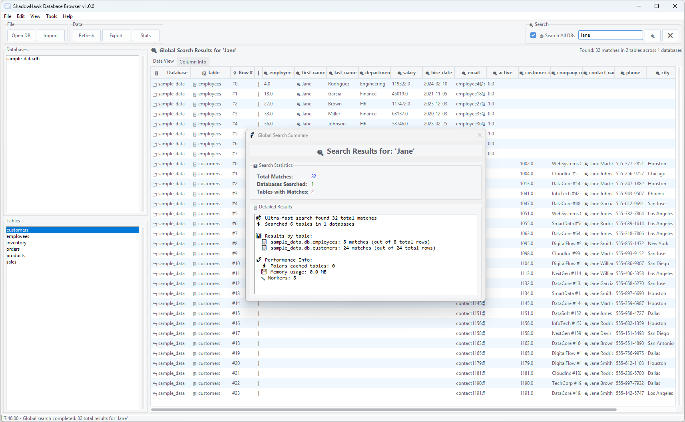Click the feather icon in dialog title bar
The height and width of the screenshot is (422, 685).
coord(252,135)
